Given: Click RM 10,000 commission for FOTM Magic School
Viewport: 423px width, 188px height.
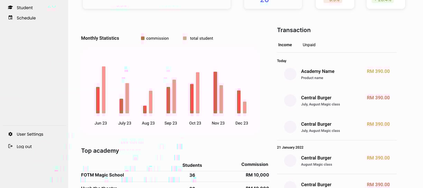Looking at the screenshot, I should [257, 175].
